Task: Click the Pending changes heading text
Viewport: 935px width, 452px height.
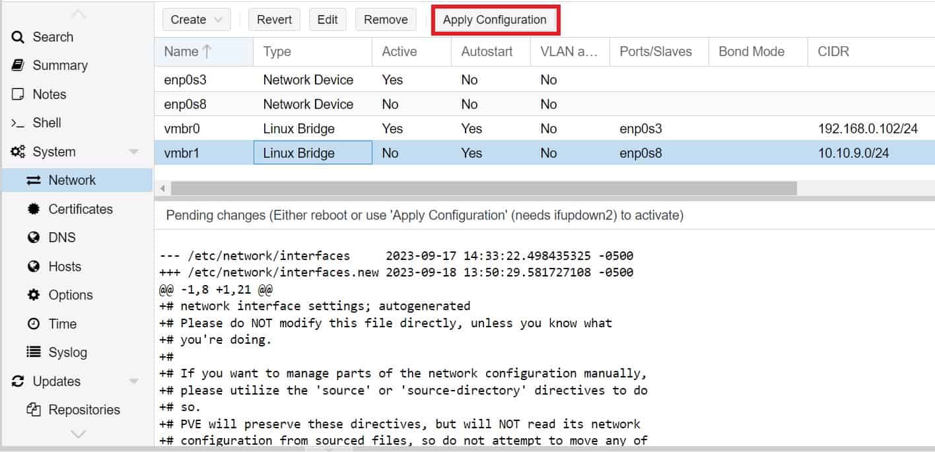Action: pos(425,215)
